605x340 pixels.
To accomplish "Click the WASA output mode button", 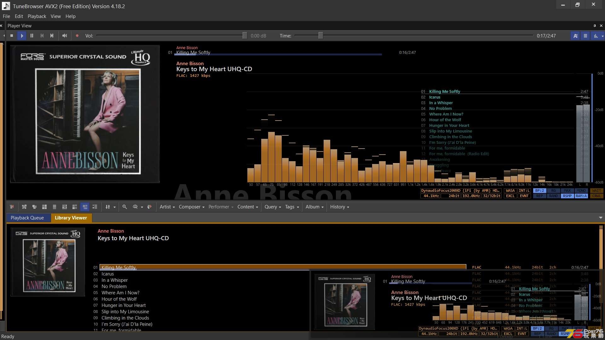I will [x=510, y=191].
